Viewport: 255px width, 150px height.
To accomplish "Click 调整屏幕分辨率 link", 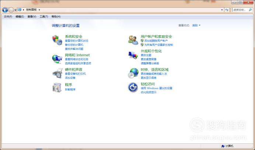I will pos(150,63).
